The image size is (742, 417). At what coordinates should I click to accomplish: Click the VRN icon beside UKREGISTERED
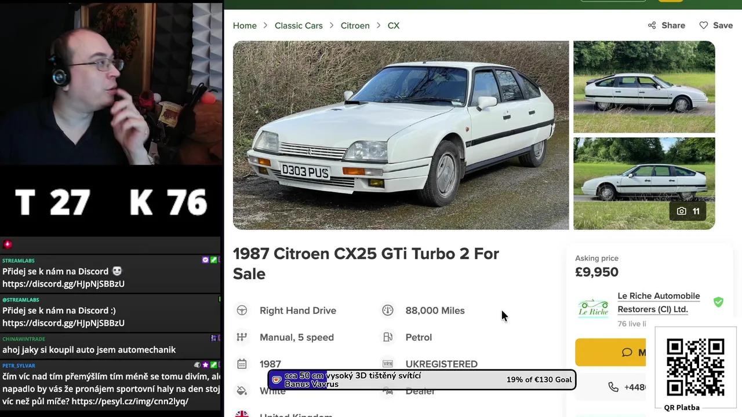388,364
